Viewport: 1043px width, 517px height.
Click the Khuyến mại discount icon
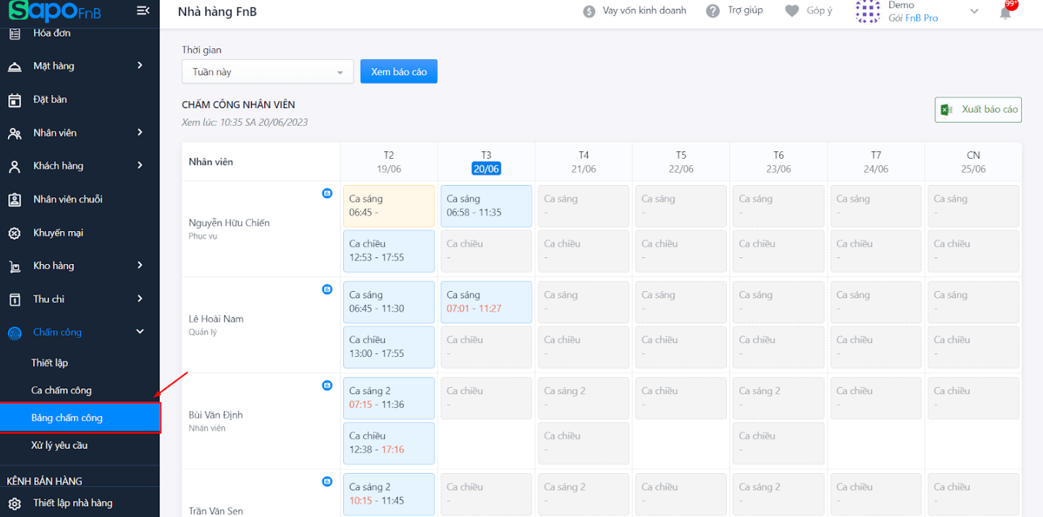click(15, 233)
